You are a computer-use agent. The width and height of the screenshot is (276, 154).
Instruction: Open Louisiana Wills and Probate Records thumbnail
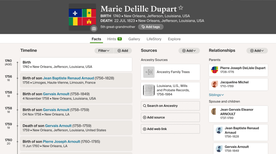pos(149,90)
